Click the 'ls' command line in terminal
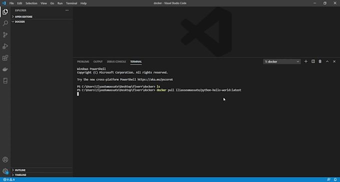 (x=118, y=86)
